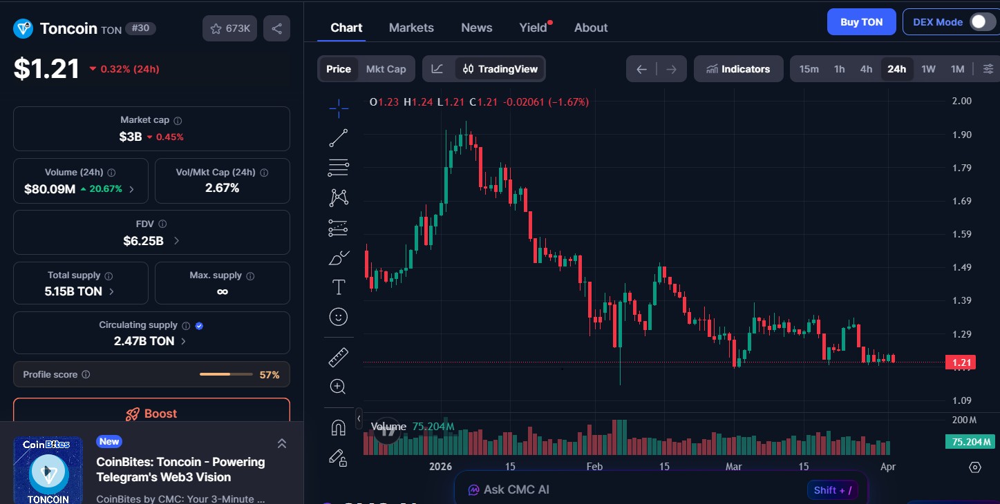Switch to the News tab
Viewport: 1000px width, 504px height.
[476, 28]
